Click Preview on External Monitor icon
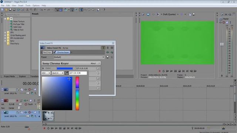This screenshot has height=133, width=237. point(148,14)
